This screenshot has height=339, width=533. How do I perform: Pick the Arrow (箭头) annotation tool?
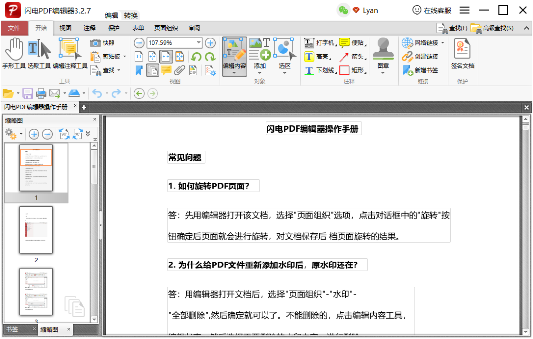352,56
